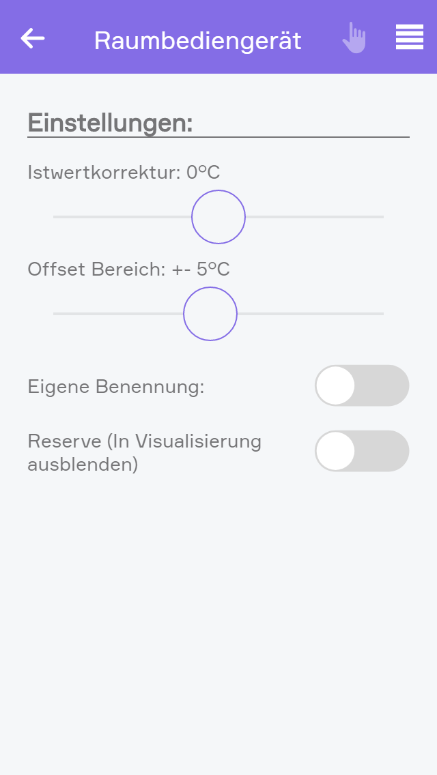Image resolution: width=437 pixels, height=775 pixels.
Task: Enable Reserve (In Visualisierung ausblenden) switch
Action: tap(361, 451)
